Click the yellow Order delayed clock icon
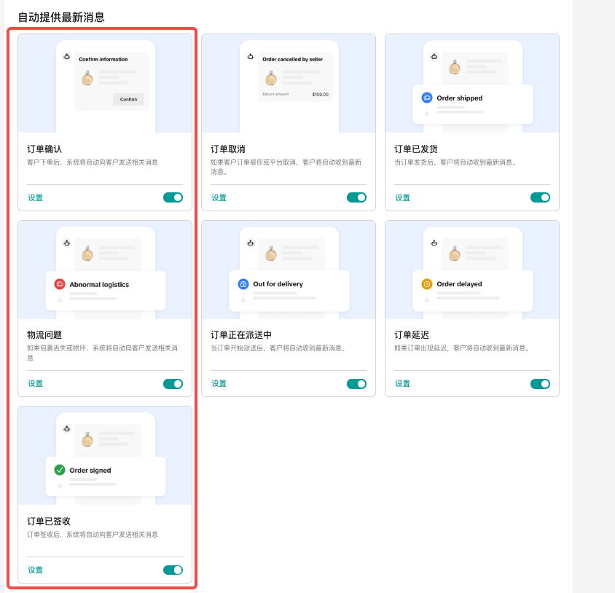Image resolution: width=615 pixels, height=593 pixels. 427,284
